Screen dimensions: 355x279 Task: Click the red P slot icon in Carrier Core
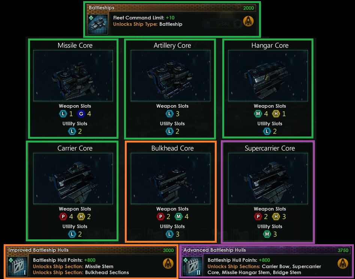(63, 217)
